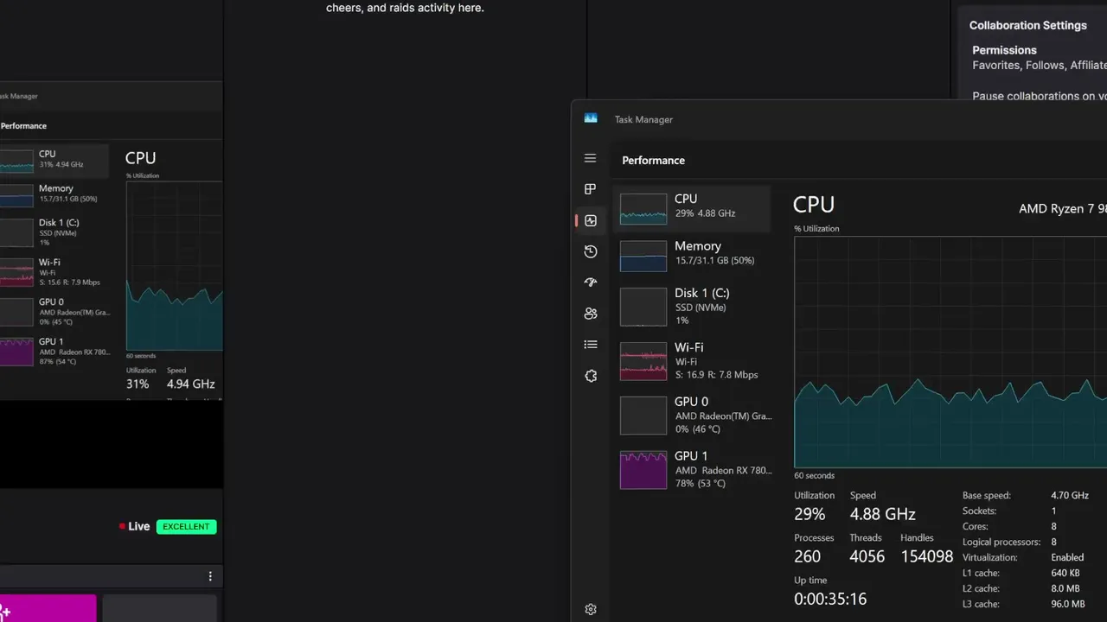The height and width of the screenshot is (622, 1107).
Task: Click the Task Manager app icon in title bar
Action: [x=591, y=118]
